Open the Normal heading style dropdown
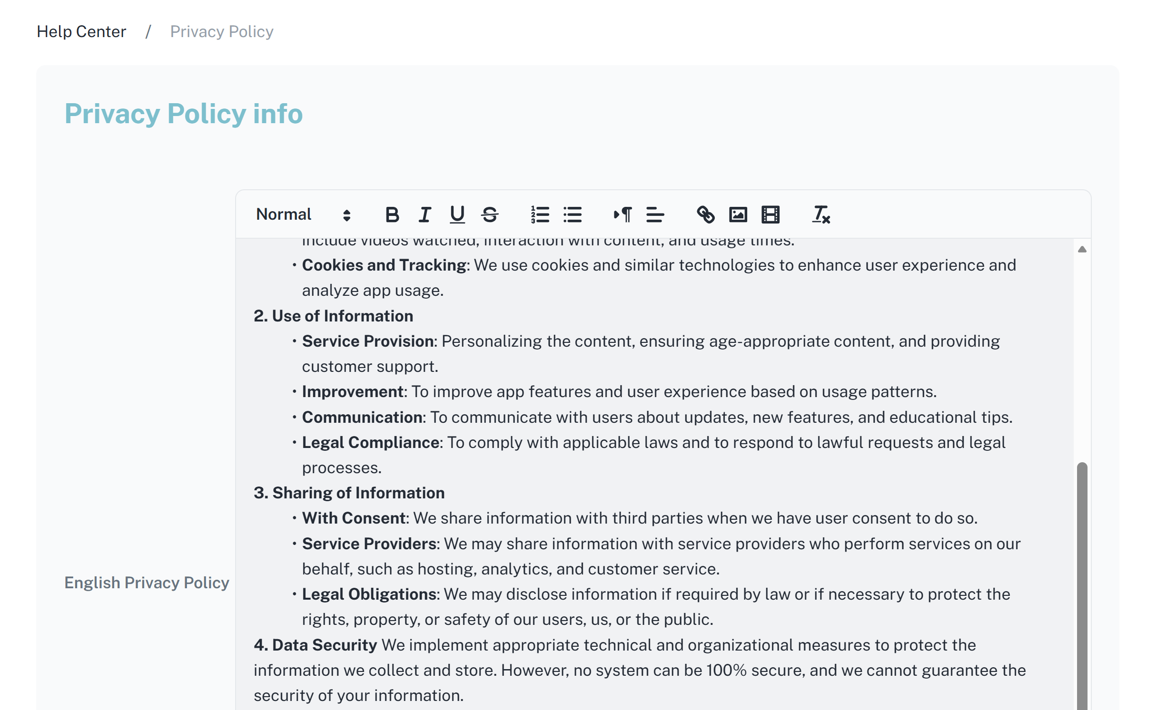 [303, 214]
